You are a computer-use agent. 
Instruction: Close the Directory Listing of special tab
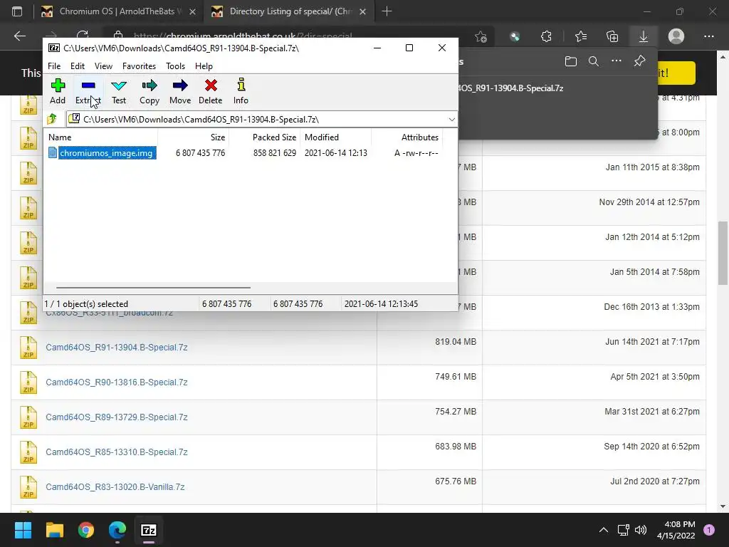[x=363, y=11]
